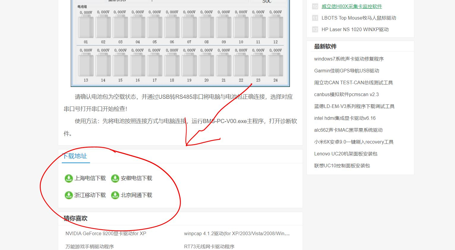455x250 pixels.
Task: Click rank 10 badge beside 威立信H80X
Action: click(x=315, y=6)
